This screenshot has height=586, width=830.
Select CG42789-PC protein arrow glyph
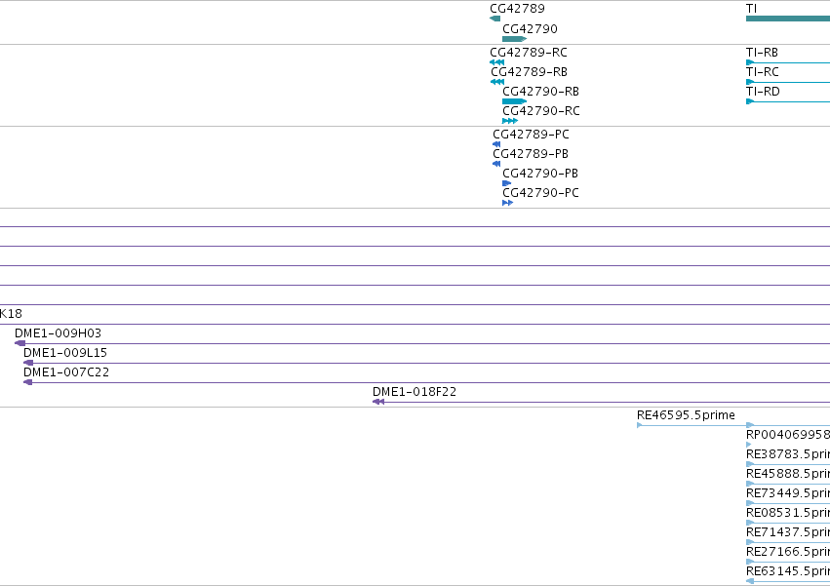(496, 144)
